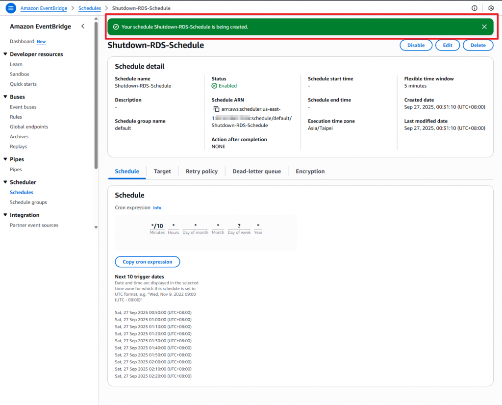Viewport: 502px width, 405px height.
Task: Open the Encryption tab
Action: pos(310,171)
